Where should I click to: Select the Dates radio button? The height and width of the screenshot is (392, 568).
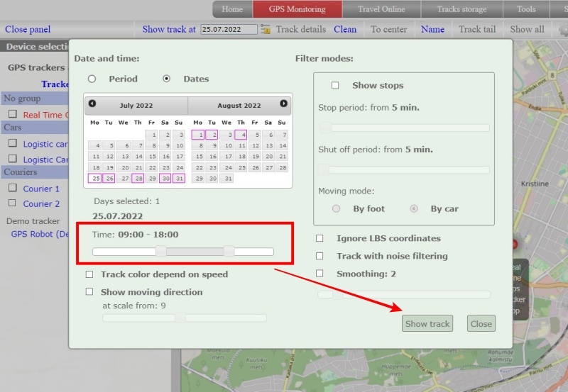(x=166, y=79)
